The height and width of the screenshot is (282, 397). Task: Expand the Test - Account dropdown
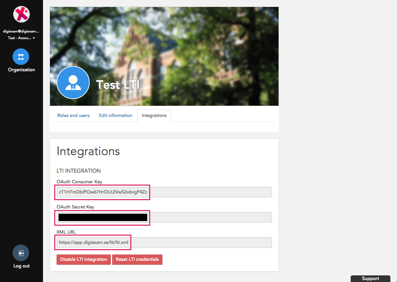click(22, 38)
